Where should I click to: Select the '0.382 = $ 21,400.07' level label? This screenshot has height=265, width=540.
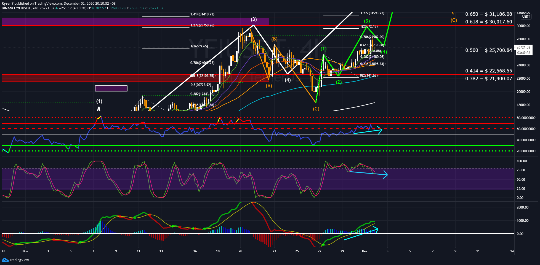pyautogui.click(x=489, y=79)
